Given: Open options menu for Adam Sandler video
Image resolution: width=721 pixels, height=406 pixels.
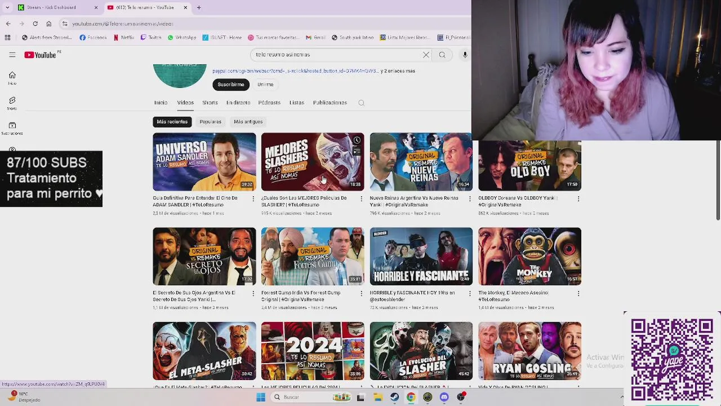Looking at the screenshot, I should pyautogui.click(x=253, y=198).
